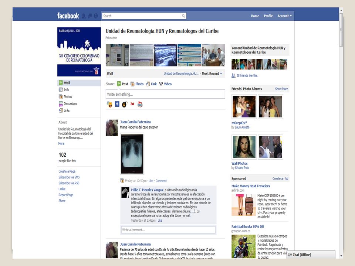The image size is (355, 266).
Task: Click Create a Page link
Action: pyautogui.click(x=67, y=171)
